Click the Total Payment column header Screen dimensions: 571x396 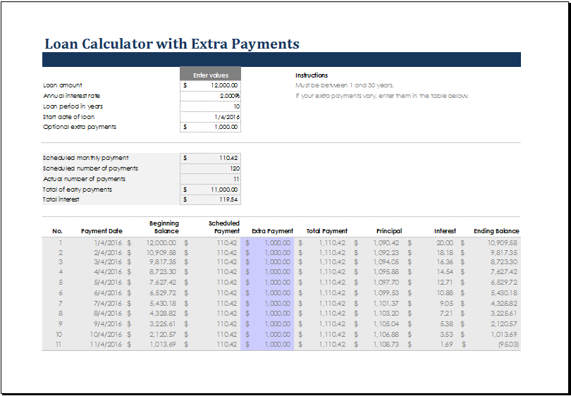[327, 231]
